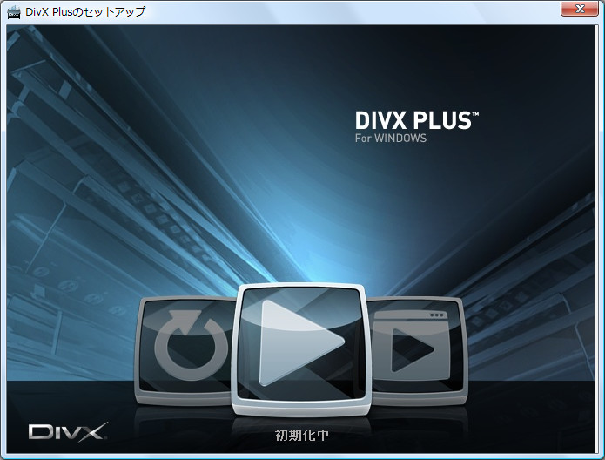Screen dimensions: 605x460
Task: Click the DivX Plusのセットアップ window title
Action: 85,12
